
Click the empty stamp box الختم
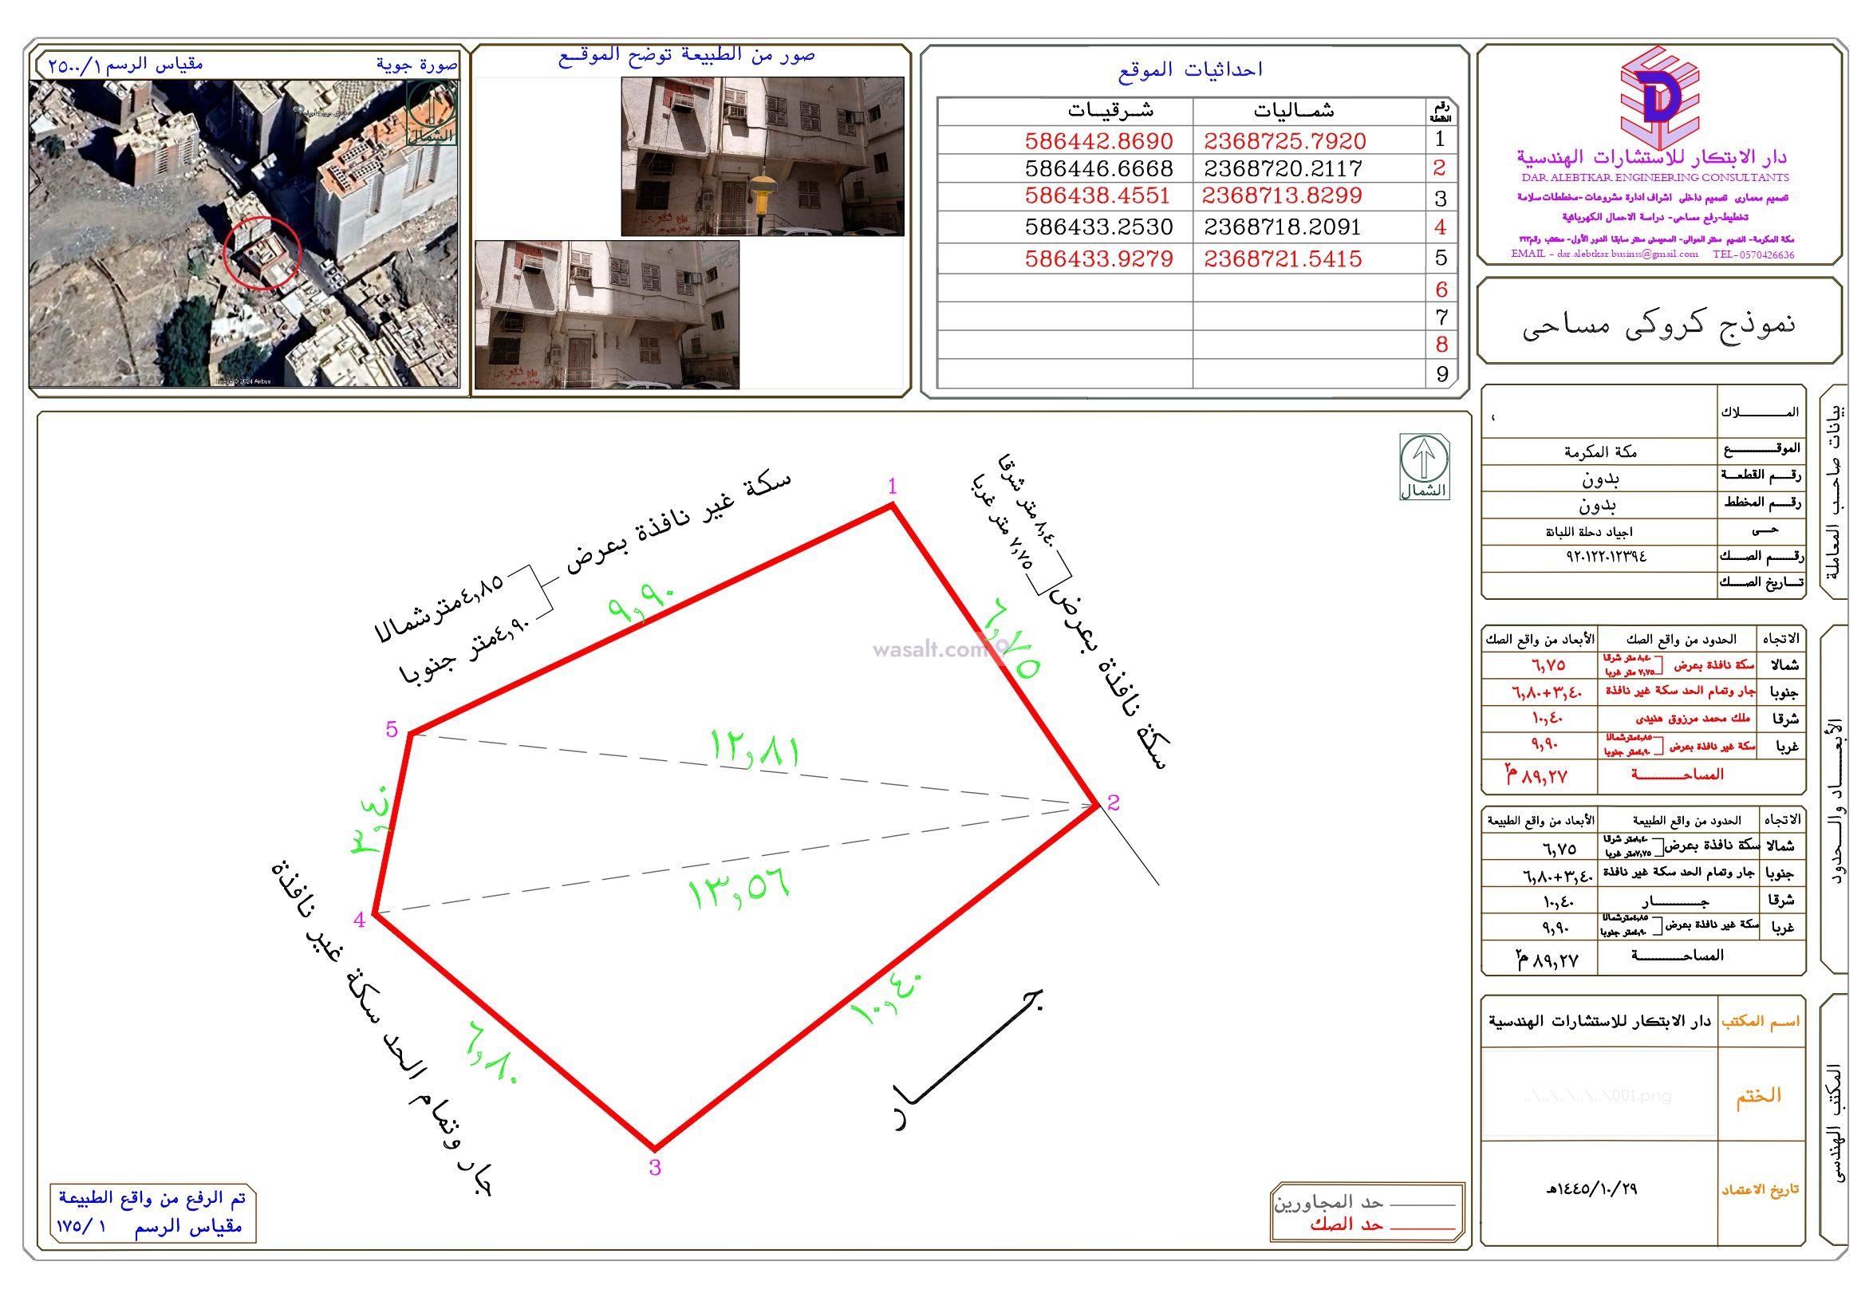tap(1599, 1094)
